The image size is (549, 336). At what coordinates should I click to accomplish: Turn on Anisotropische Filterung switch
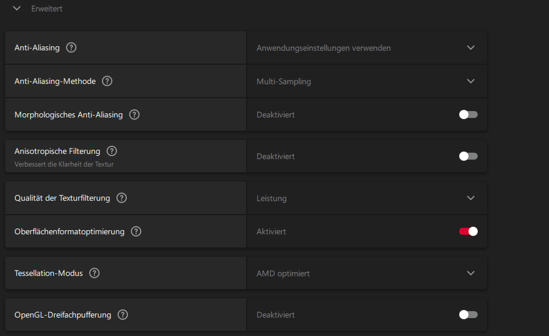(x=468, y=156)
